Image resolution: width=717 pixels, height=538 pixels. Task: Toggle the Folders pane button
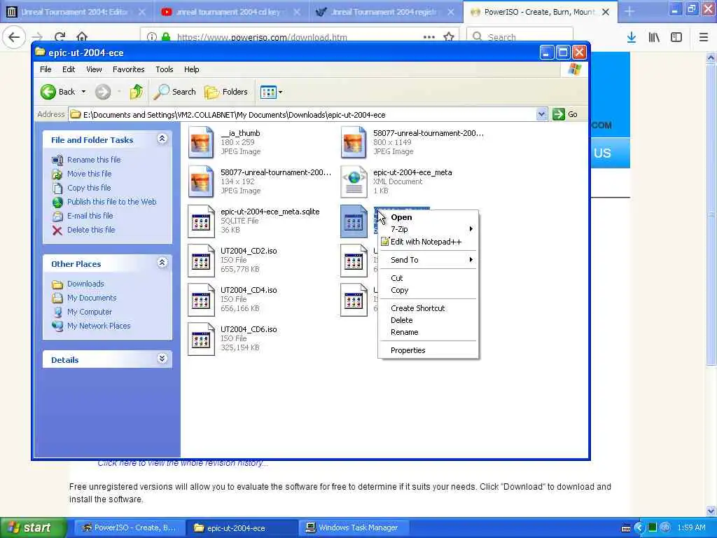[226, 92]
